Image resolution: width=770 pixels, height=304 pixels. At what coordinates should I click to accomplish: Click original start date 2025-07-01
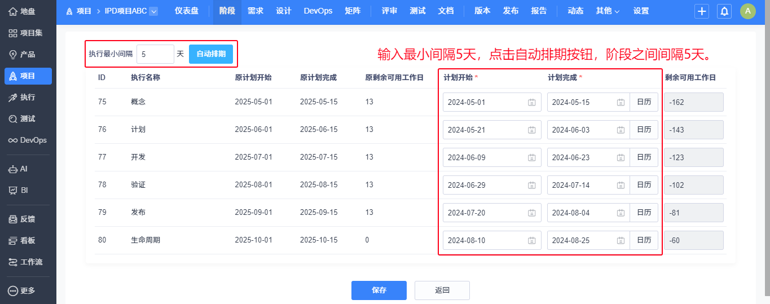(x=253, y=157)
